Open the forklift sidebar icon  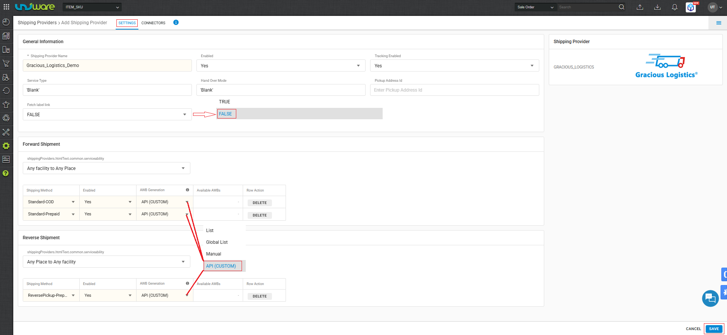point(6,77)
